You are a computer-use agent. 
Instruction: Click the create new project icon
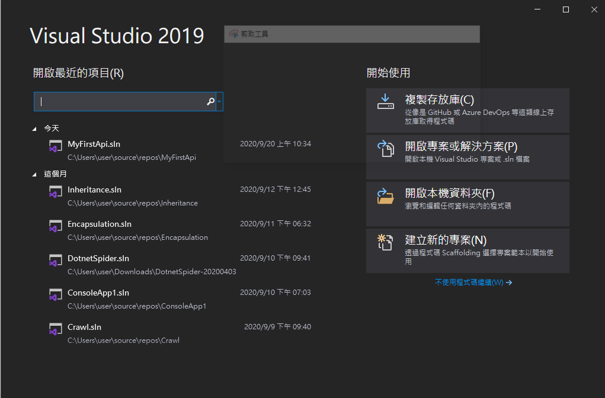(385, 242)
